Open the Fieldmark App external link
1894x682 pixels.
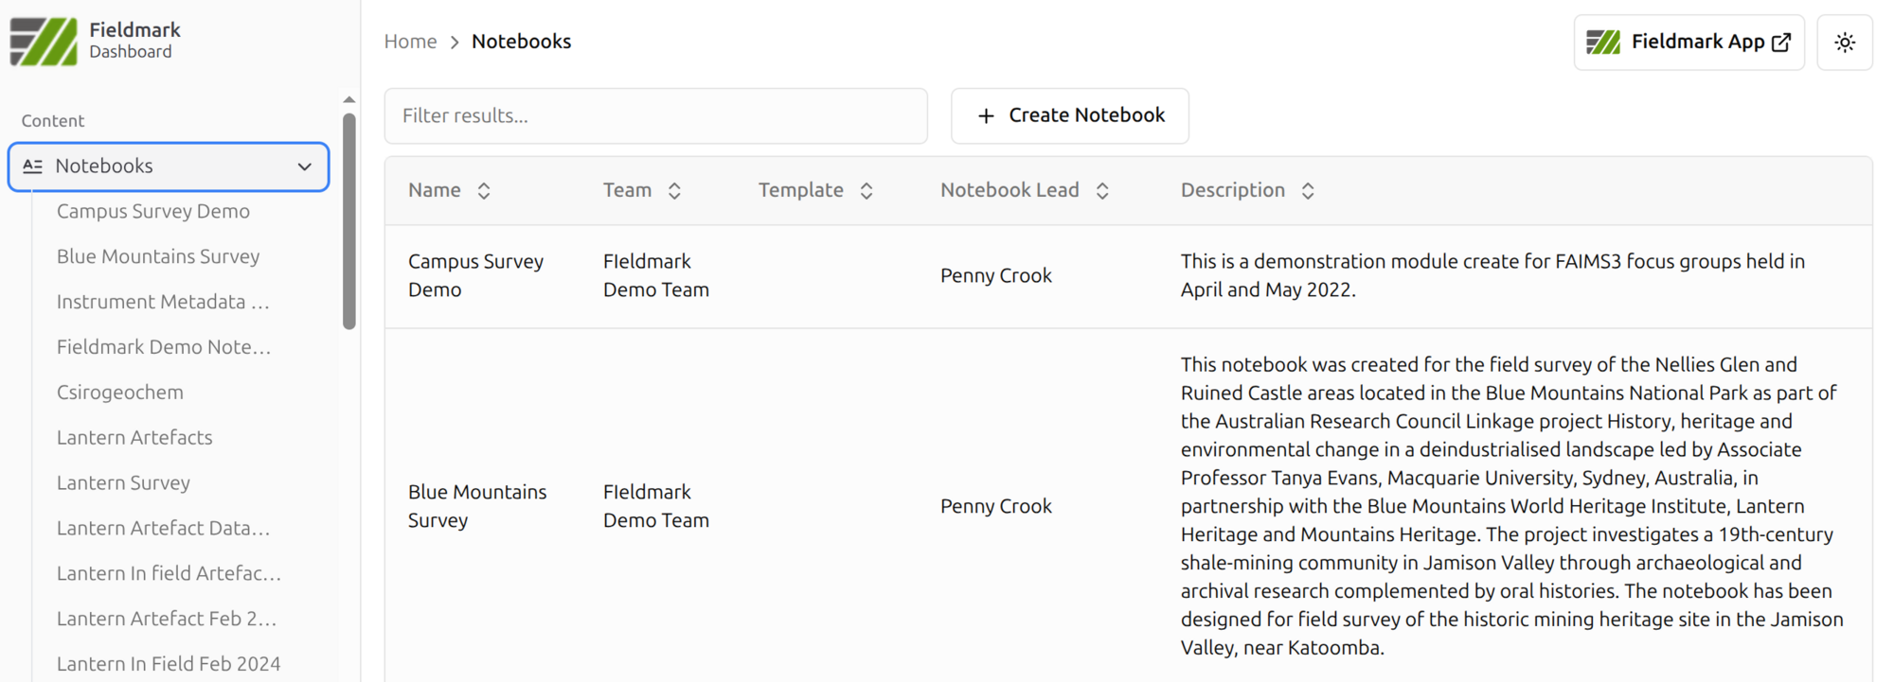[x=1689, y=43]
